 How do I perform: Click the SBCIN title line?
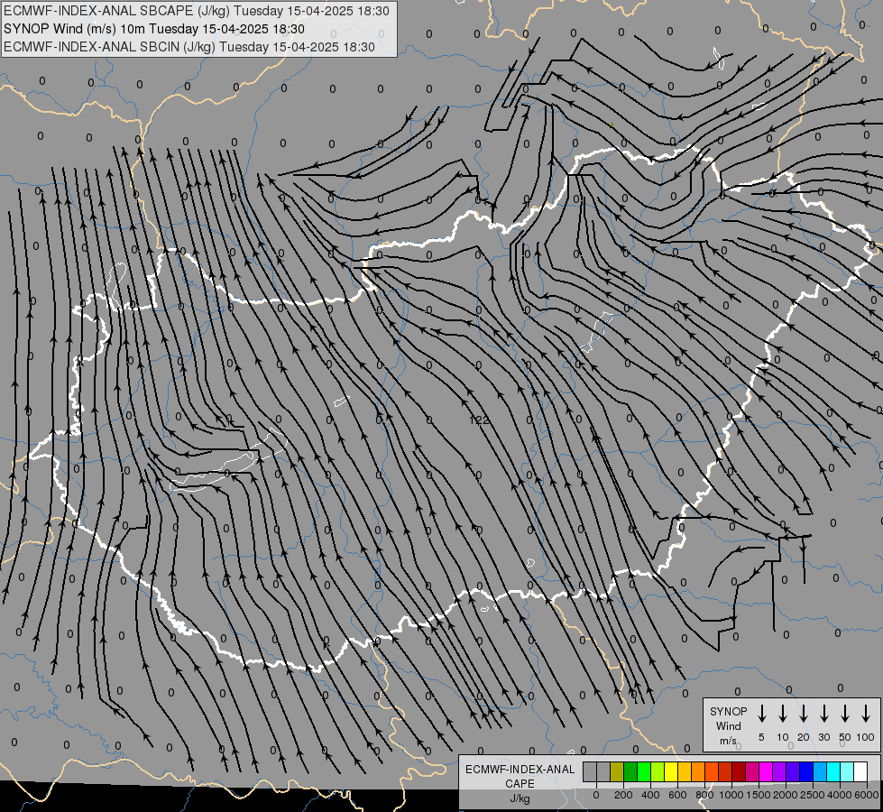coord(189,47)
